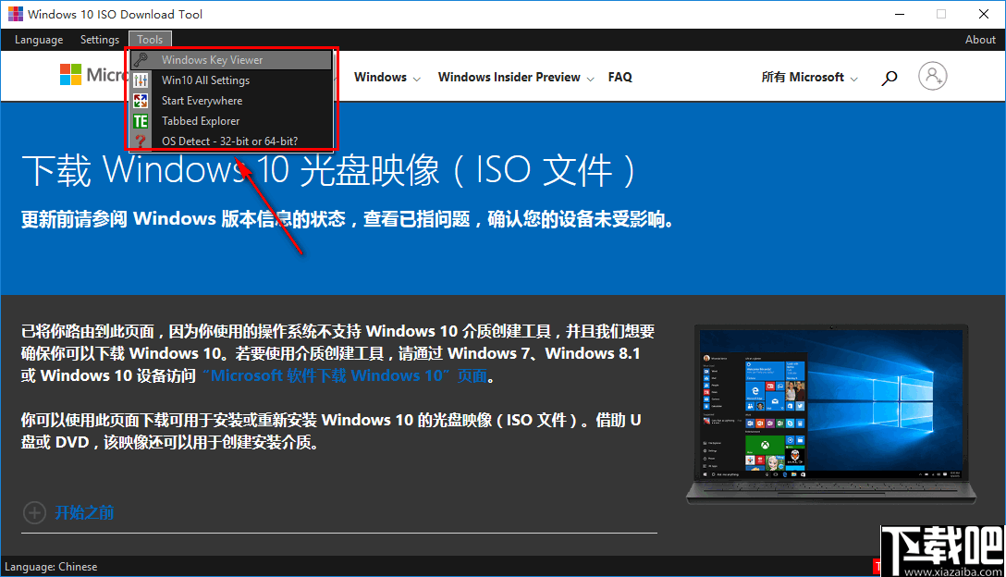Click the search magnifier icon
This screenshot has height=577, width=1006.
[889, 78]
